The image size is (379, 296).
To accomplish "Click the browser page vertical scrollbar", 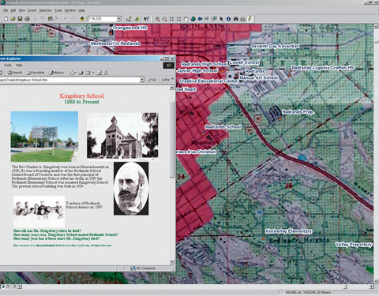I will (172, 174).
